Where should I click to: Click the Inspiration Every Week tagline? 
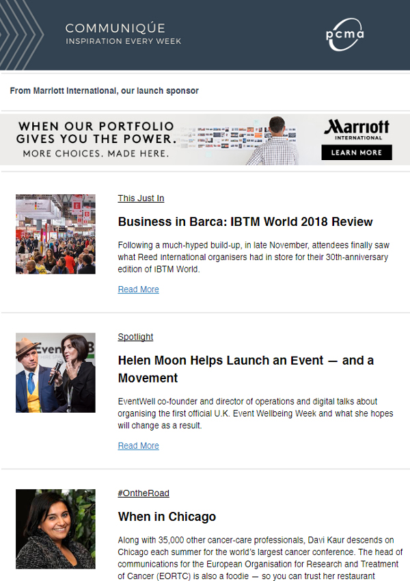pyautogui.click(x=123, y=42)
